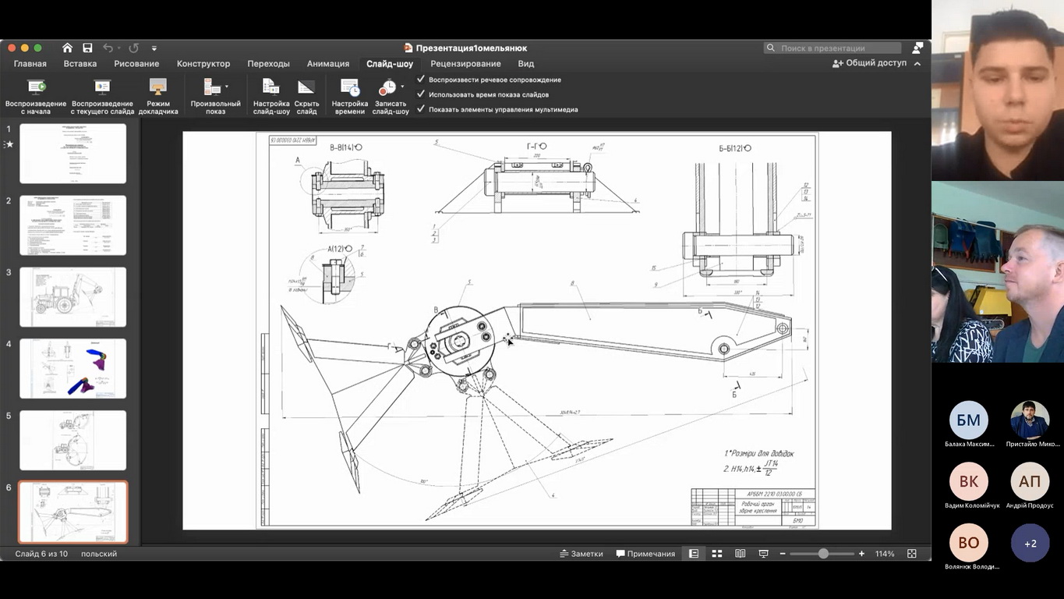The width and height of the screenshot is (1064, 599).
Task: Click the Redo arrow icon
Action: (133, 48)
